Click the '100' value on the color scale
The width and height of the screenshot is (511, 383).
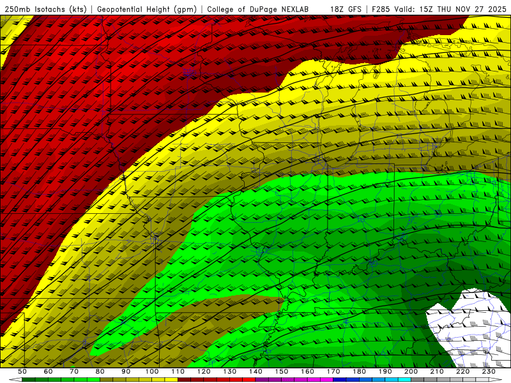point(152,372)
